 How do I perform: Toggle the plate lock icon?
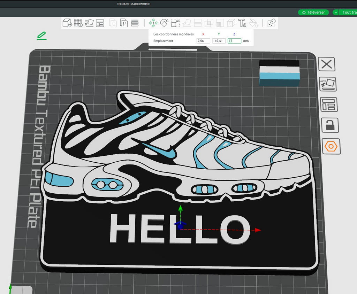330,125
